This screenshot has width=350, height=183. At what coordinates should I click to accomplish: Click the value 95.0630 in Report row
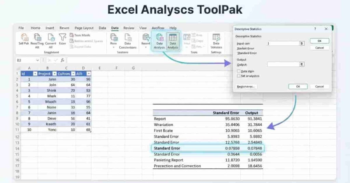tap(232, 119)
